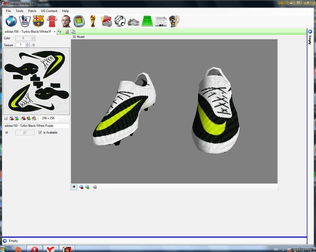Open the Country globe icon
The height and width of the screenshot is (252, 316).
pos(11,21)
